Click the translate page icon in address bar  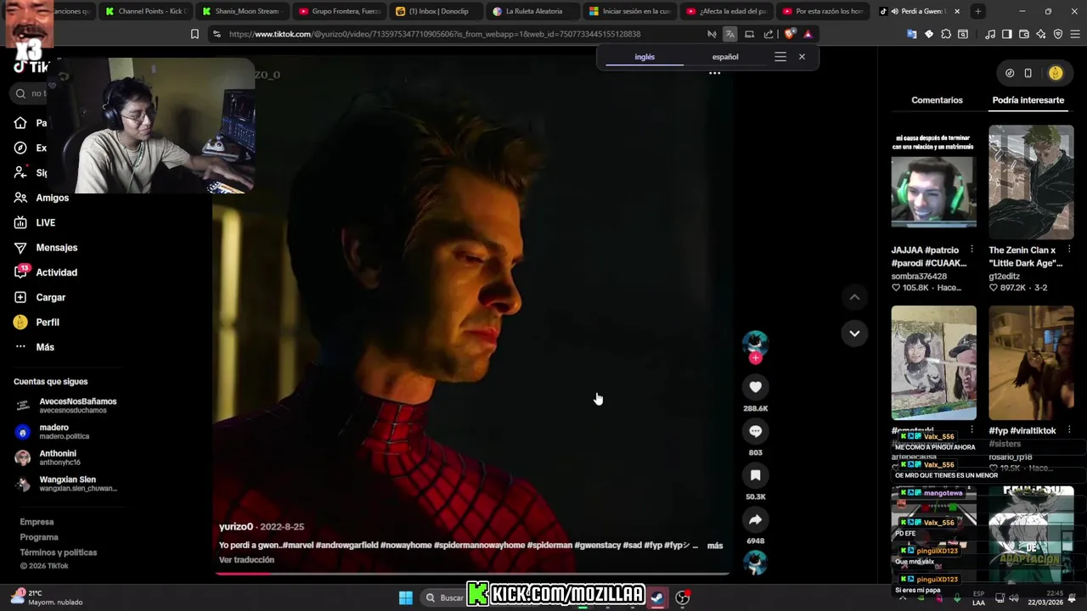click(729, 34)
